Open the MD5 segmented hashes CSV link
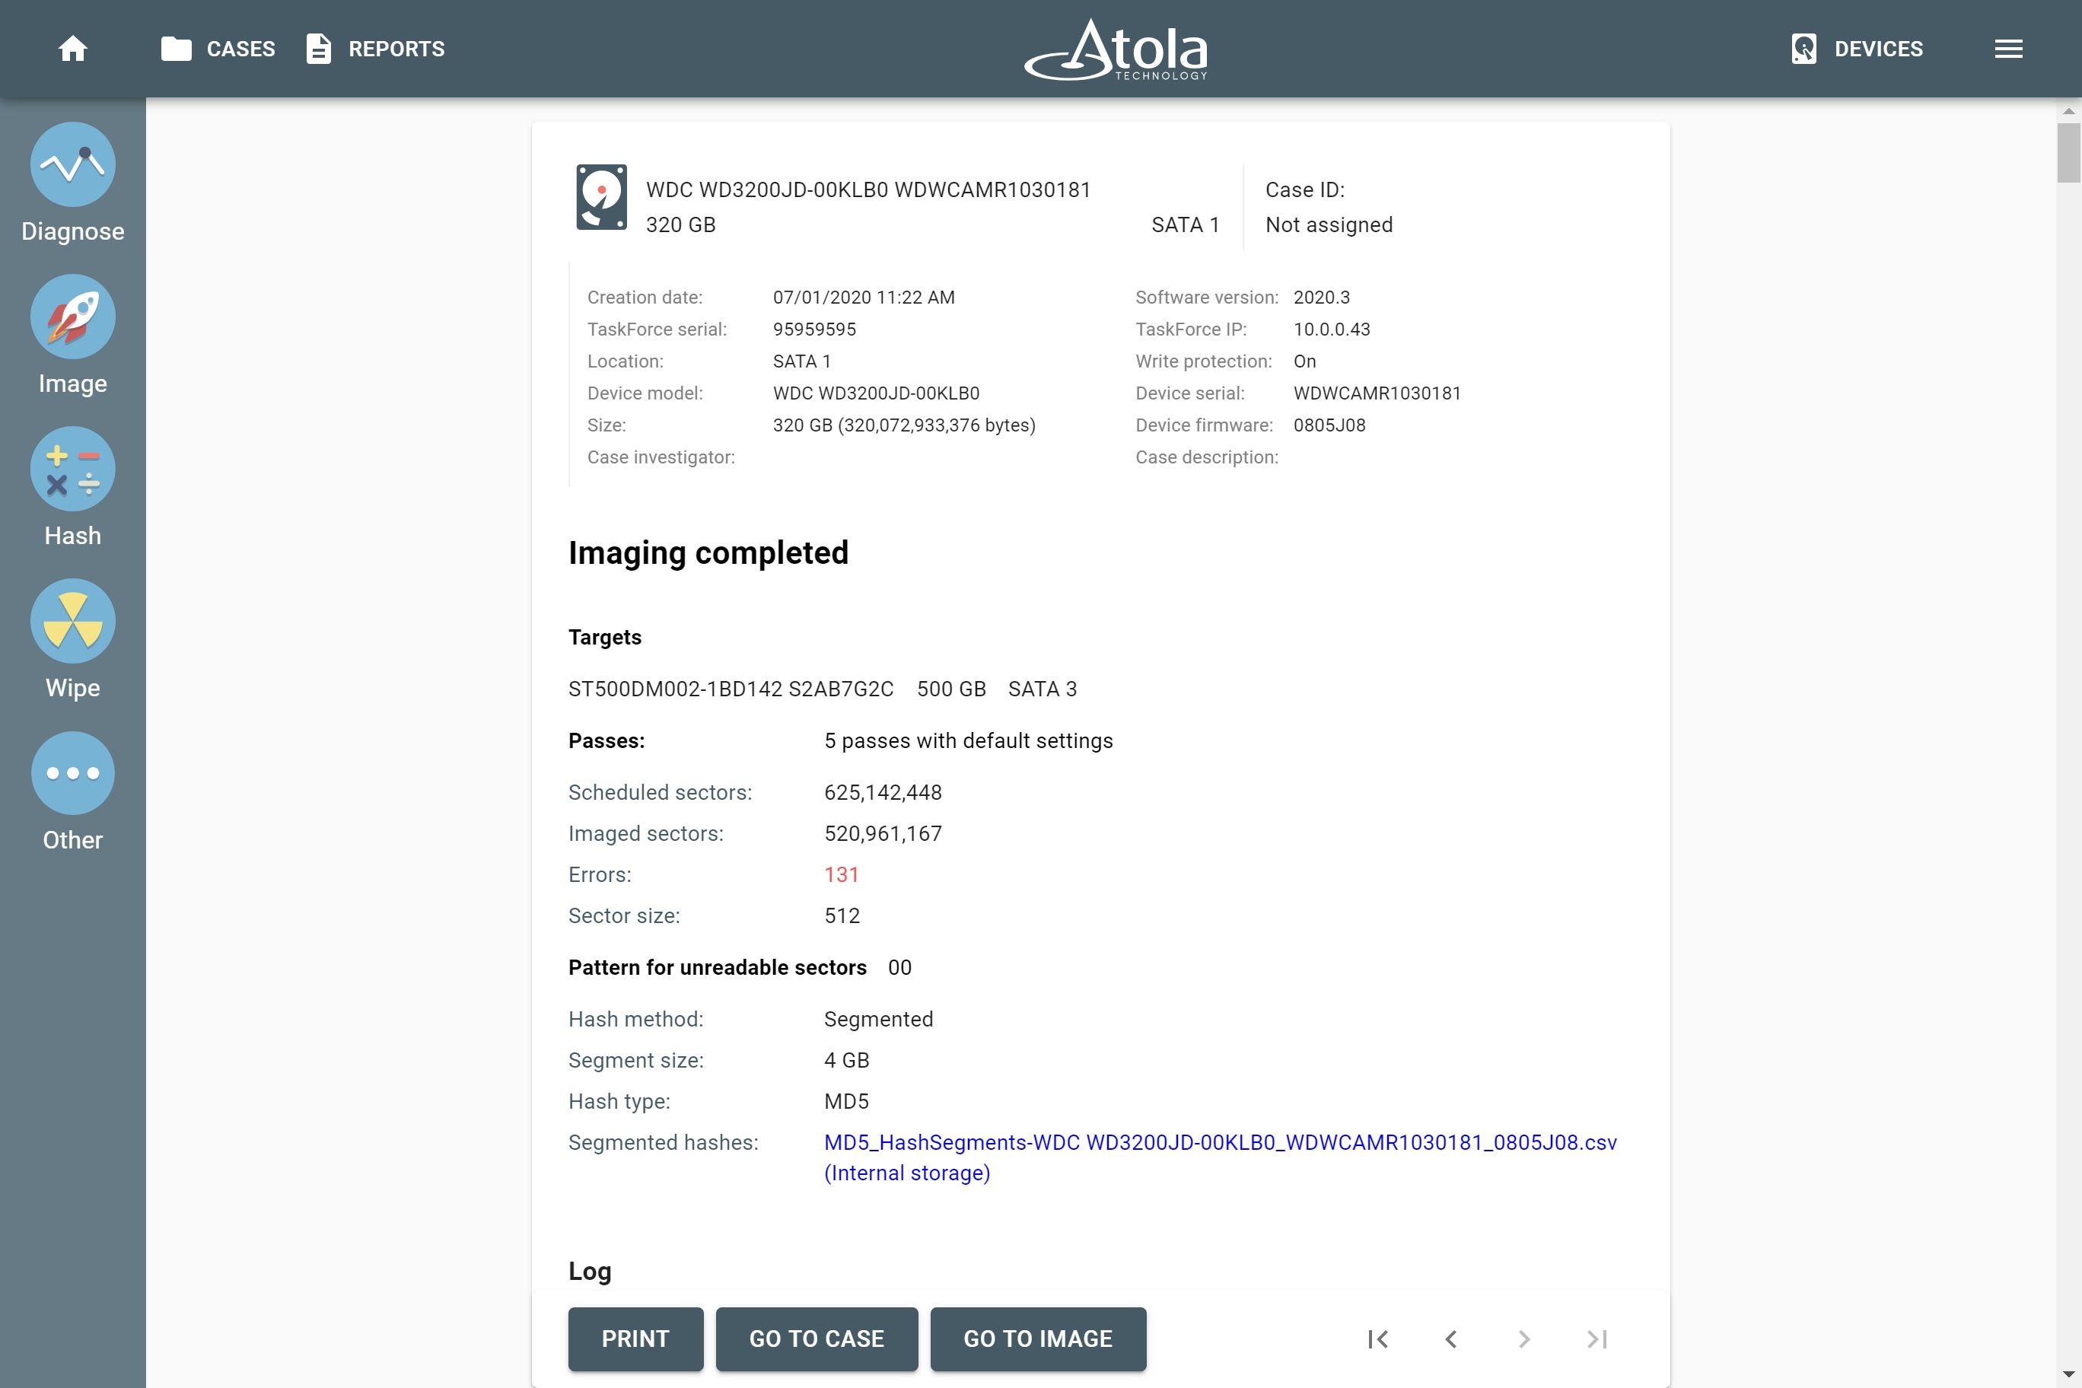2082x1388 pixels. 1220,1157
